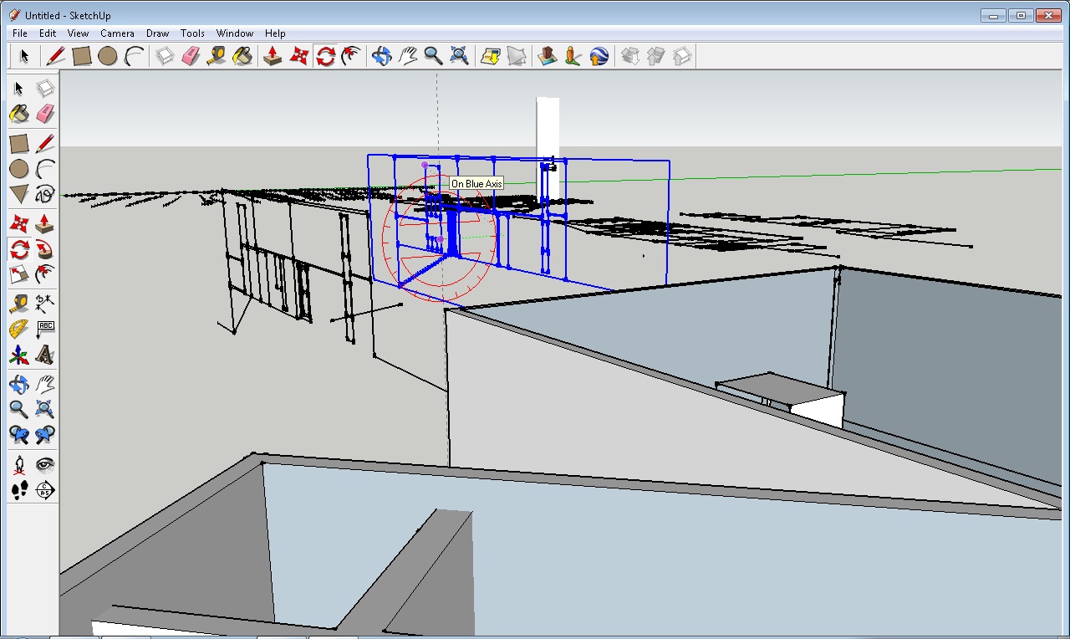Open the Edit menu
This screenshot has height=639, width=1070.
(48, 33)
